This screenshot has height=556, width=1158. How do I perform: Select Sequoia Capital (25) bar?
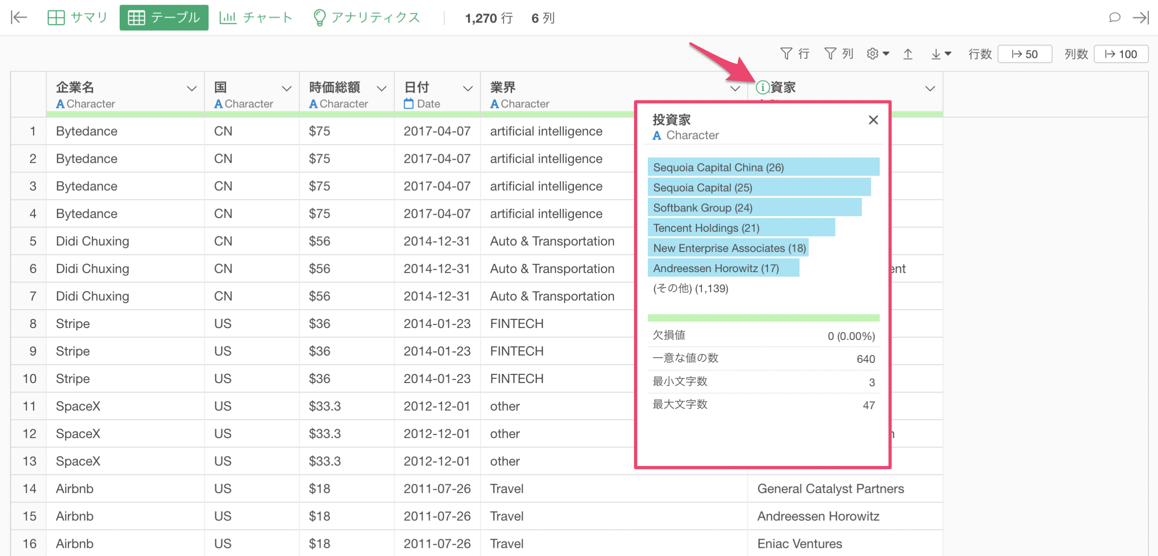coord(759,188)
